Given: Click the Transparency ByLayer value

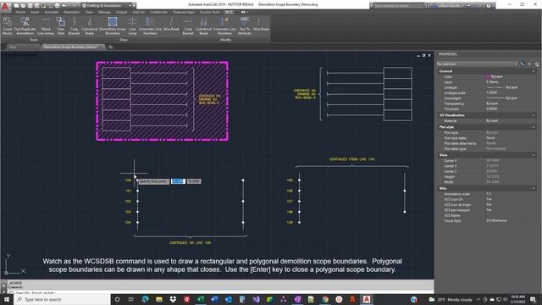Looking at the screenshot, I should (492, 103).
